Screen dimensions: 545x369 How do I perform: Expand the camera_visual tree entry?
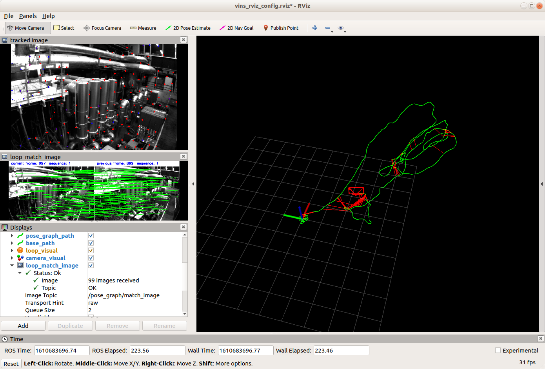(x=12, y=258)
